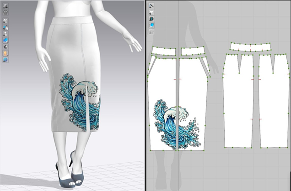Click the black-and-white render style icon

click(6, 46)
